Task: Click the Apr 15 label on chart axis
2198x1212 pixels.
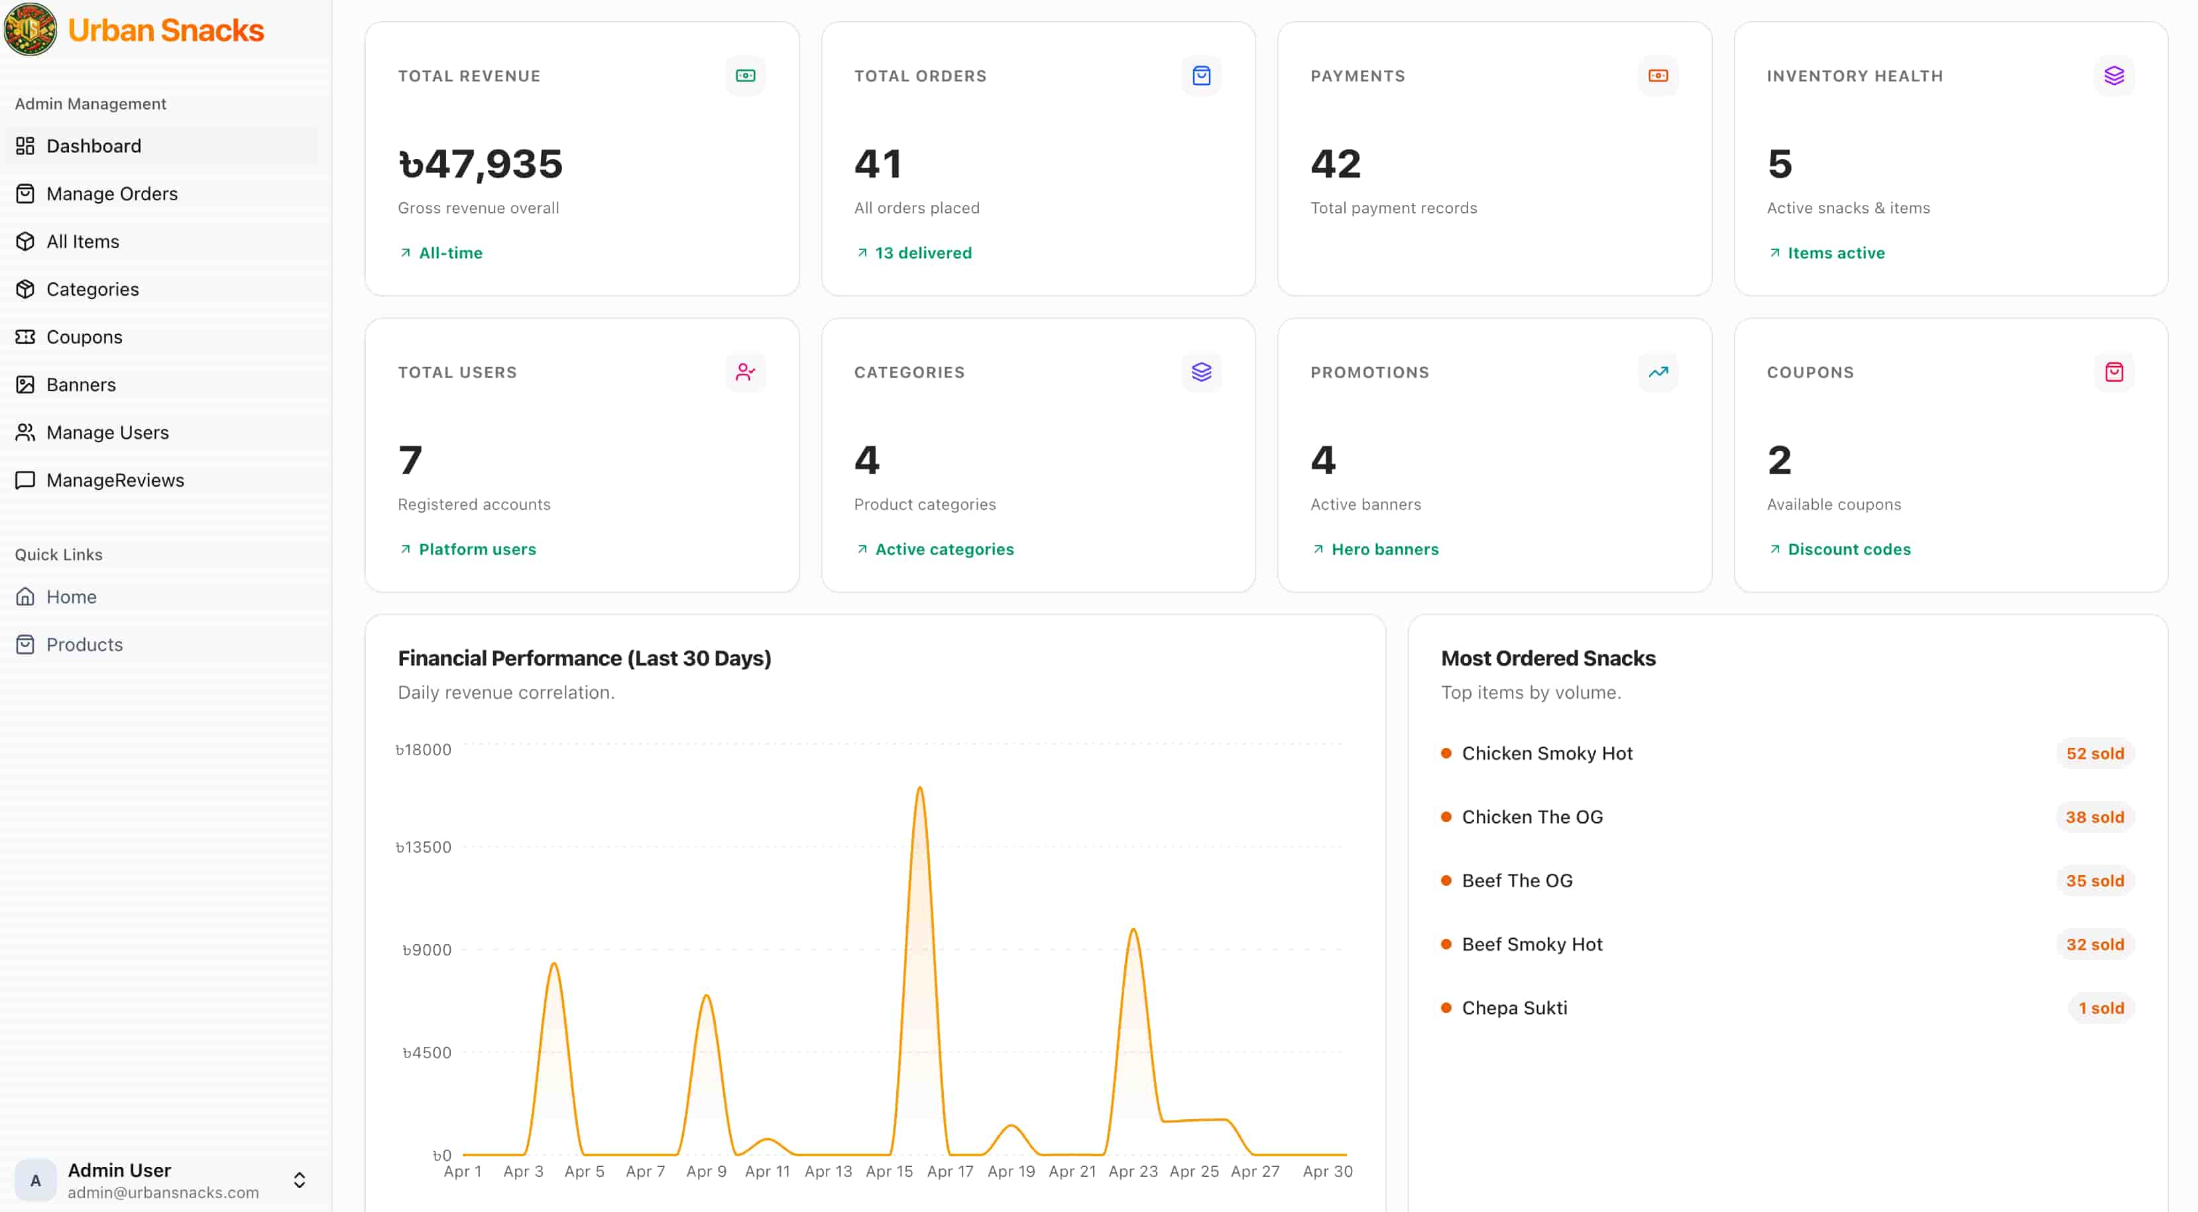Action: [889, 1172]
